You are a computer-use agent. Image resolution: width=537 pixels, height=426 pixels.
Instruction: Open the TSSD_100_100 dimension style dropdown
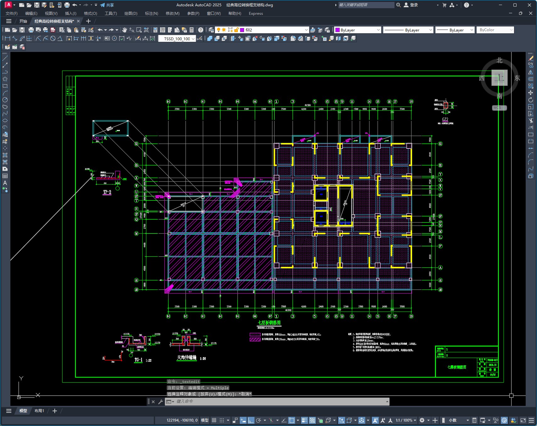(x=193, y=39)
